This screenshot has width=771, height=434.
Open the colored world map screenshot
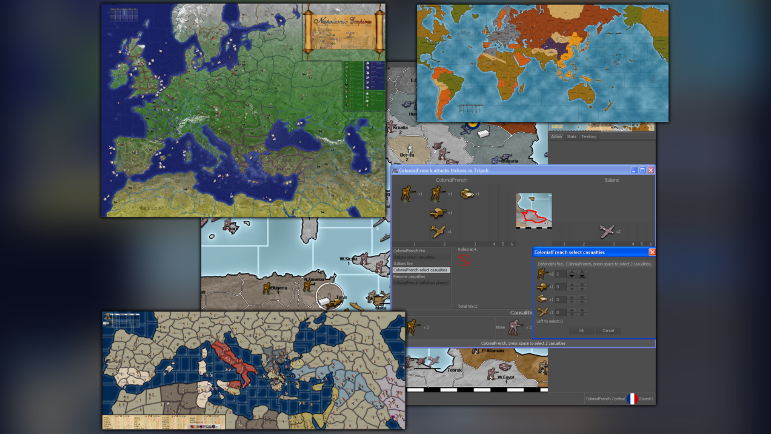[543, 63]
